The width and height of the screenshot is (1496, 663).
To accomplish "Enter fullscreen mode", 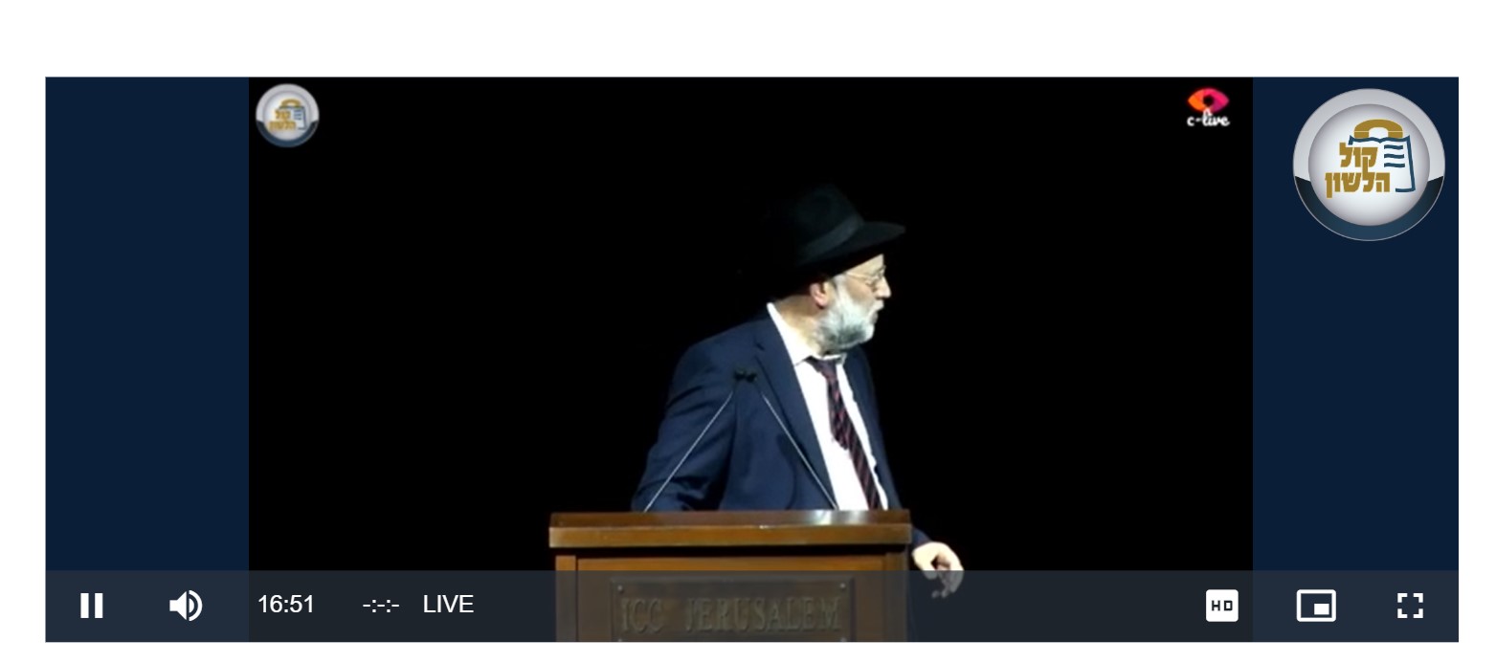I will click(x=1410, y=606).
